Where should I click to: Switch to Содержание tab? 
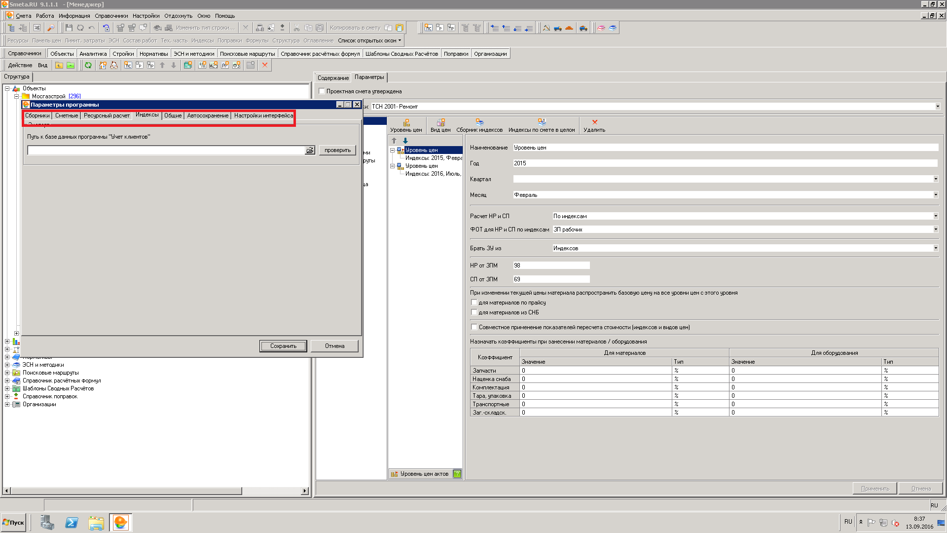click(333, 78)
